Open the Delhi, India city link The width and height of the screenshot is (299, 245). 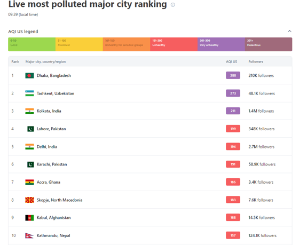click(47, 147)
